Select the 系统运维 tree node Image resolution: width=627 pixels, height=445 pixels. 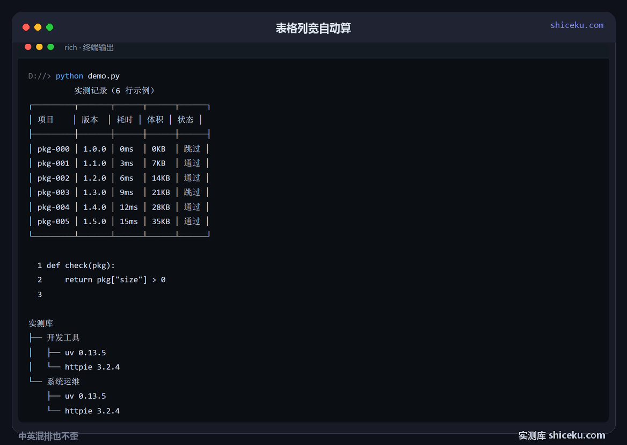pos(63,382)
